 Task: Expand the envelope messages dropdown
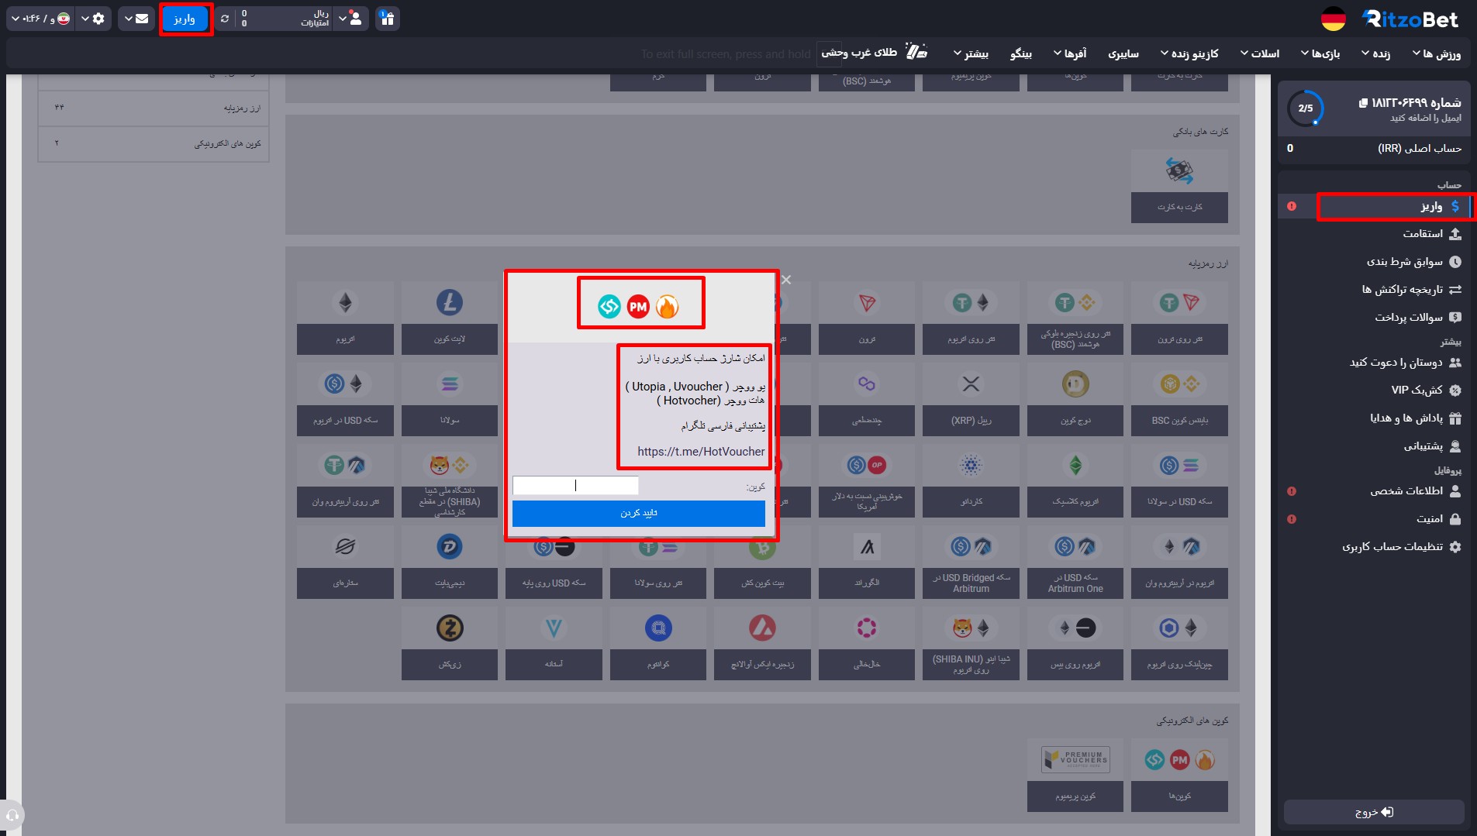136,19
